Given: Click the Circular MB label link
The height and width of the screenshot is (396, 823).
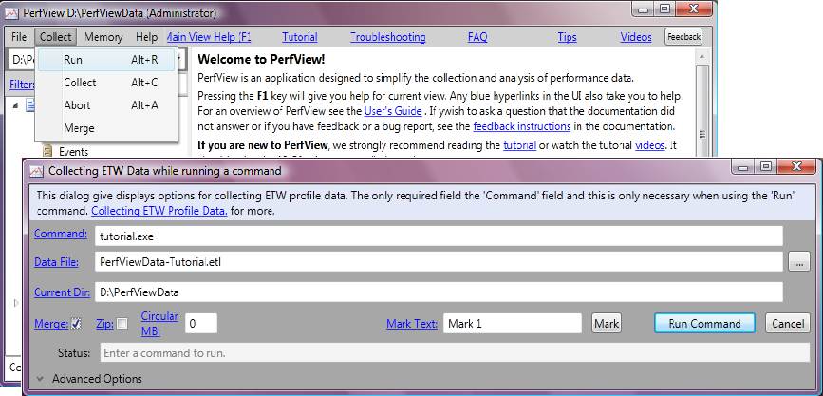Looking at the screenshot, I should tap(159, 324).
